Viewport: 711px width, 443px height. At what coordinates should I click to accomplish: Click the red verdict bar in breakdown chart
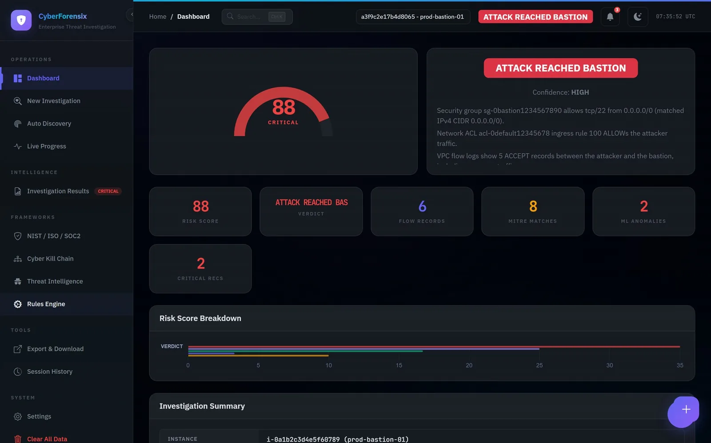[x=434, y=346]
